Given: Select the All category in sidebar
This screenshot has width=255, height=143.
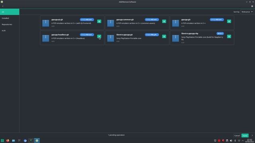Looking at the screenshot, I should [x=10, y=12].
